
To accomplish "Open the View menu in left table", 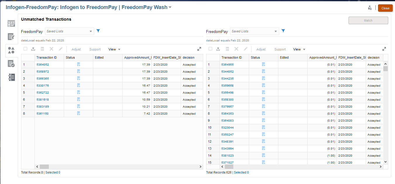I will (x=114, y=49).
